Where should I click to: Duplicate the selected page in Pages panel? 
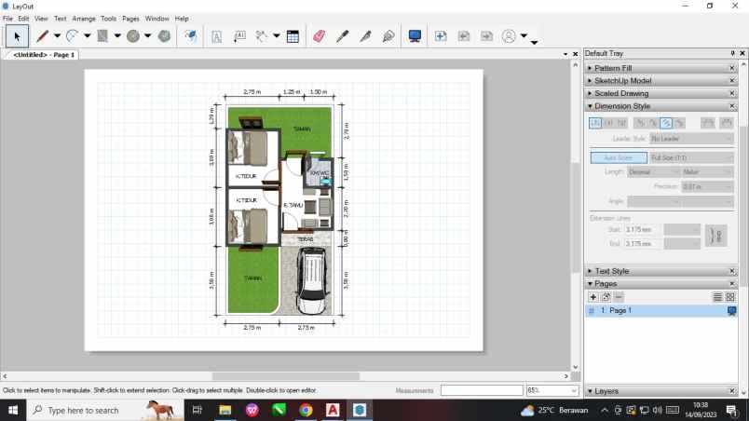pos(606,297)
